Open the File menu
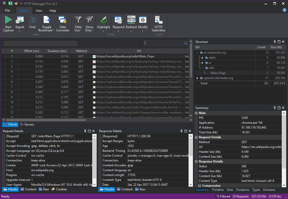 pyautogui.click(x=7, y=10)
